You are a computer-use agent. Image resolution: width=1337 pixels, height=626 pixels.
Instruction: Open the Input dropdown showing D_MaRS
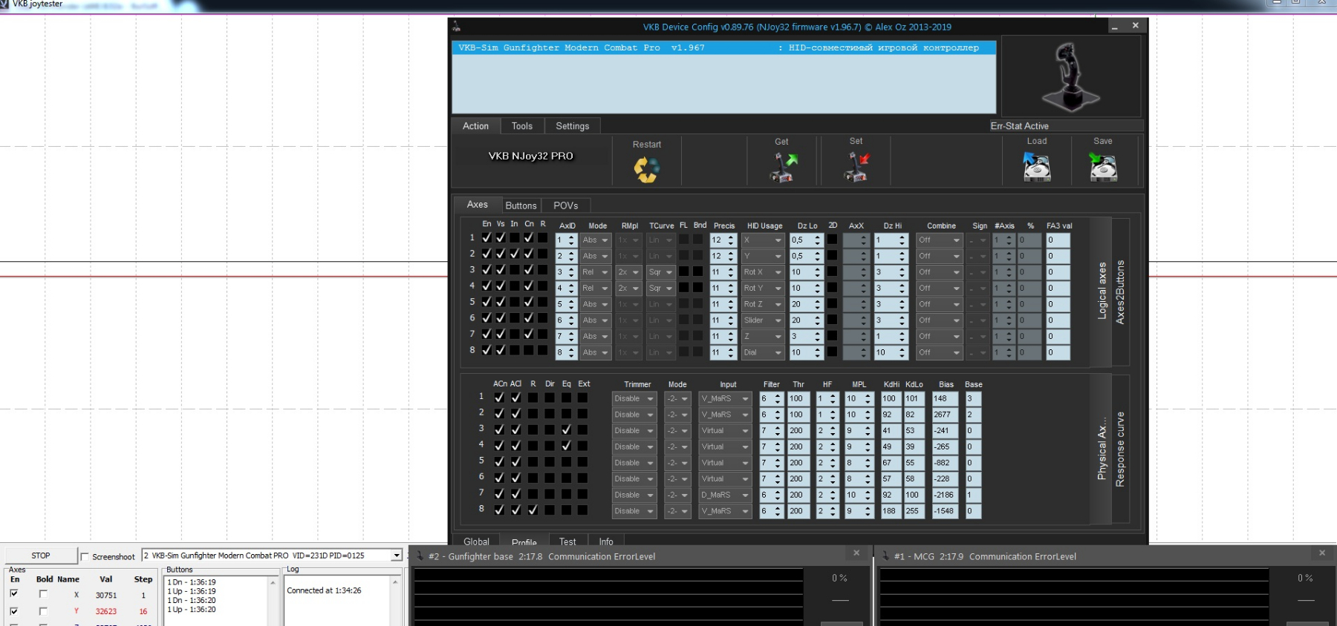click(725, 495)
